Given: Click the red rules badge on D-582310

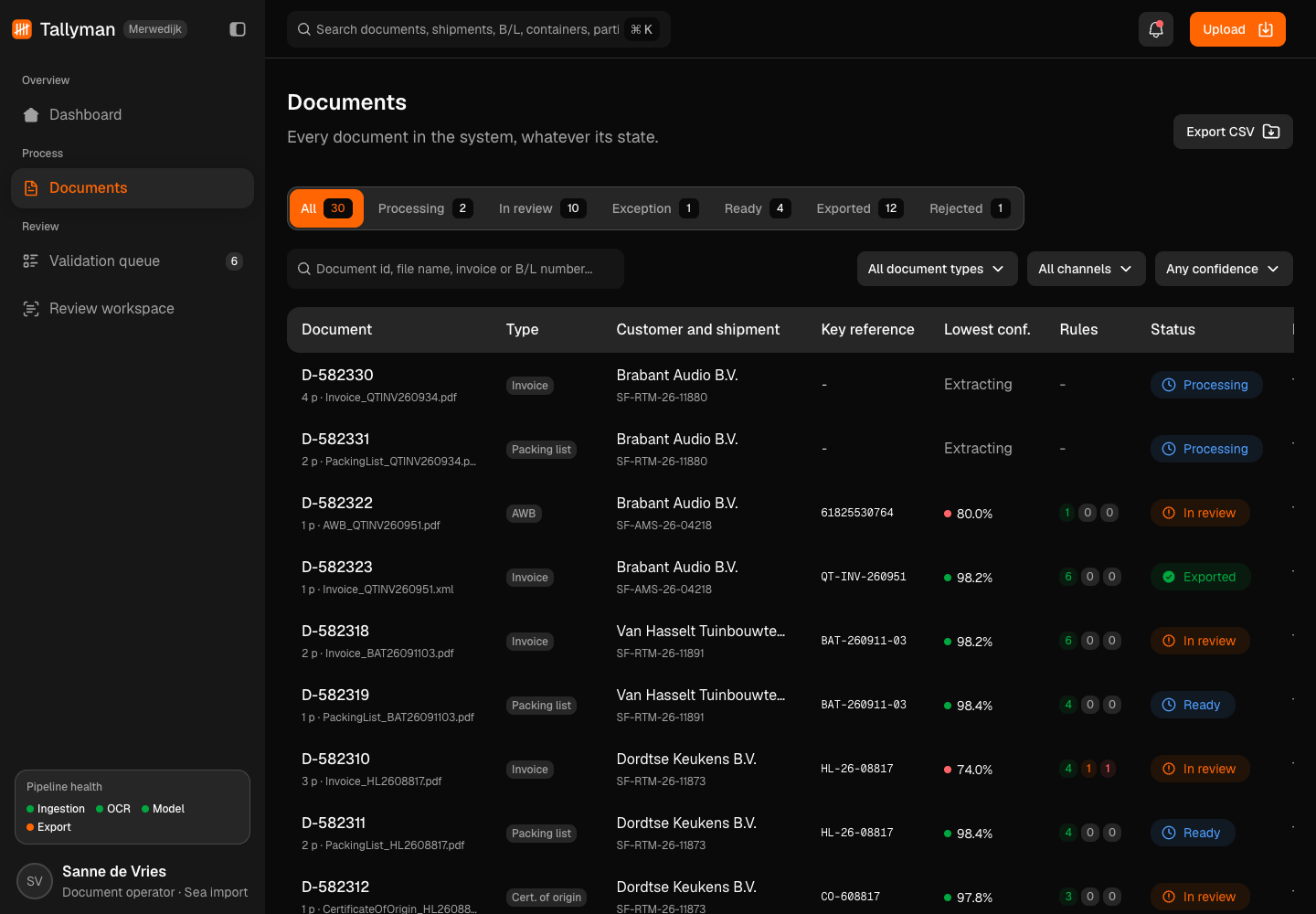Looking at the screenshot, I should coord(1109,769).
